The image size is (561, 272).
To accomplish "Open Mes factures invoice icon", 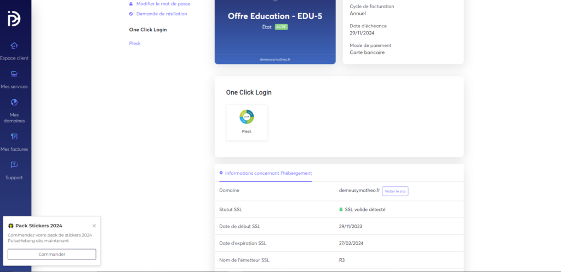I will (14, 137).
